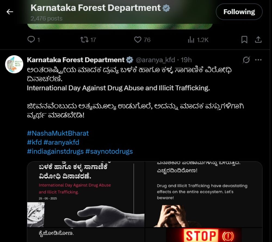Open the #indiagainstdrugs hashtag
Screen dimensions: 272x242
pos(55,151)
